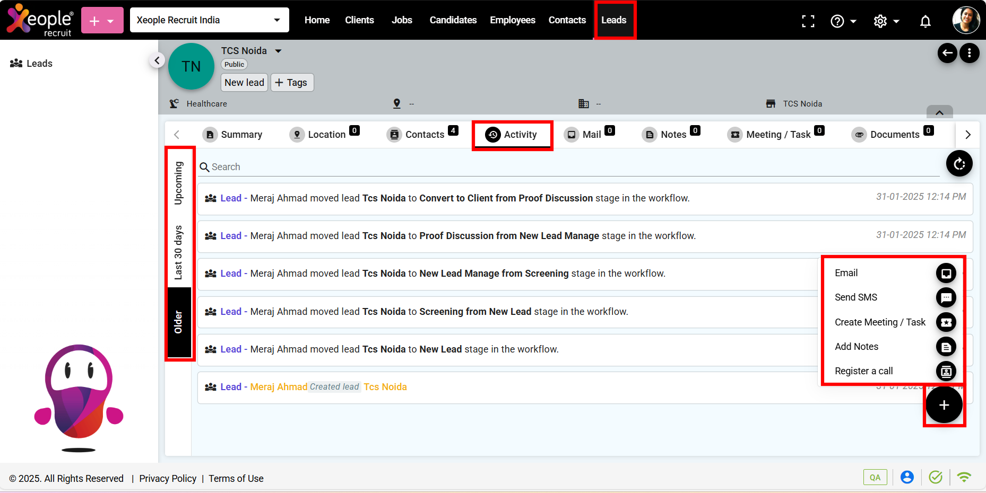Click the green checkmark status icon
This screenshot has width=986, height=493.
pyautogui.click(x=936, y=477)
